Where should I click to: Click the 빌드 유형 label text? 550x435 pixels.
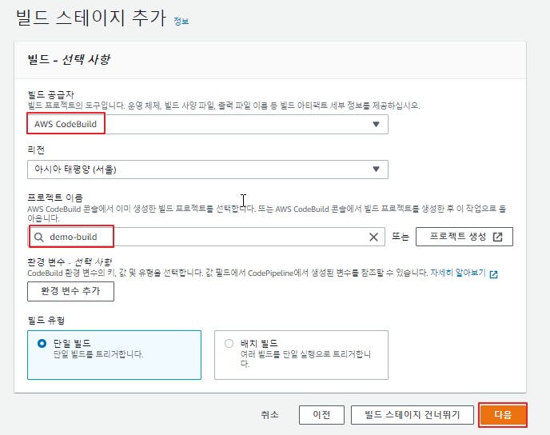pos(46,321)
